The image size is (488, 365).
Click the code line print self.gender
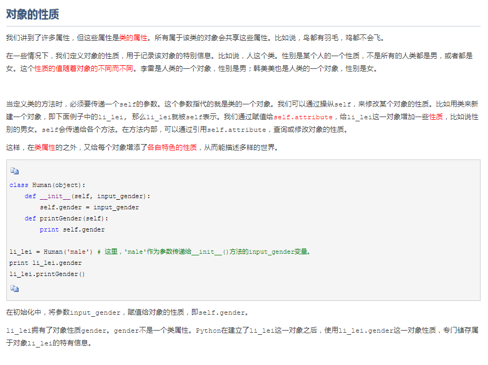(x=72, y=230)
